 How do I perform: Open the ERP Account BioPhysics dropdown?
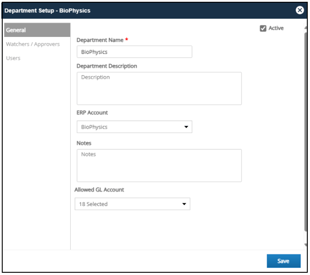[134, 127]
